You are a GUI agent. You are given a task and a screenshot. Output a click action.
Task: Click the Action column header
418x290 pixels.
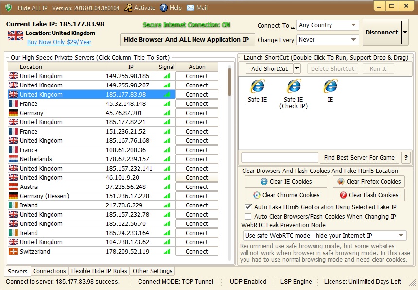coord(197,67)
